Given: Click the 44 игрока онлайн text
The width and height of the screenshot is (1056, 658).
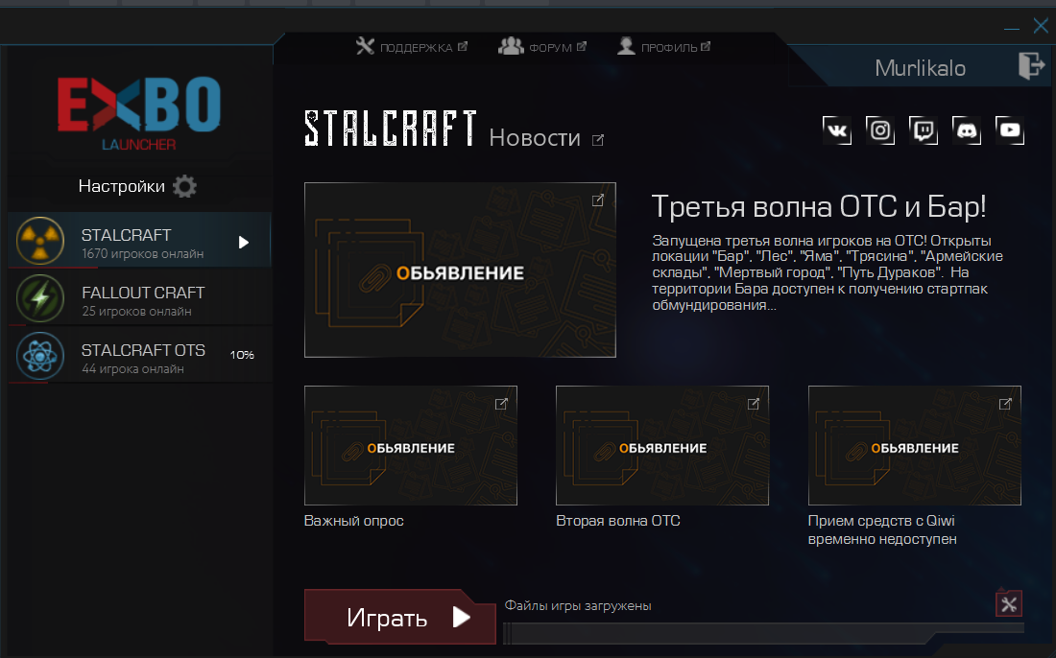Looking at the screenshot, I should (132, 368).
